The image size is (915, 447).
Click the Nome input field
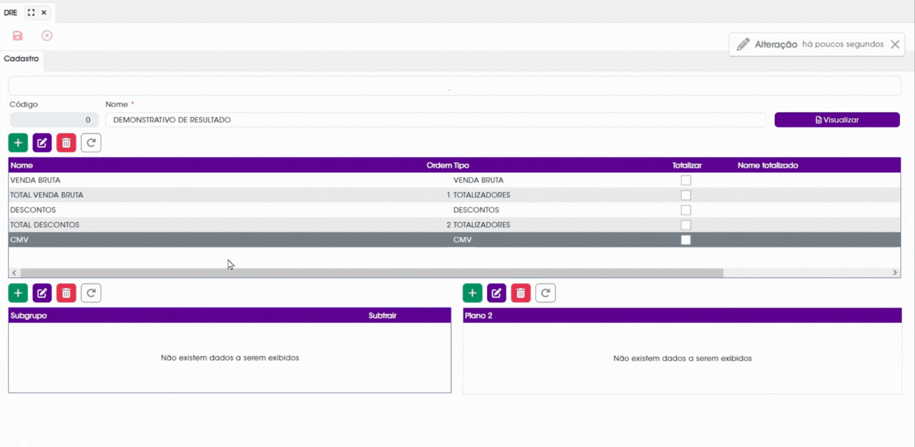point(435,120)
